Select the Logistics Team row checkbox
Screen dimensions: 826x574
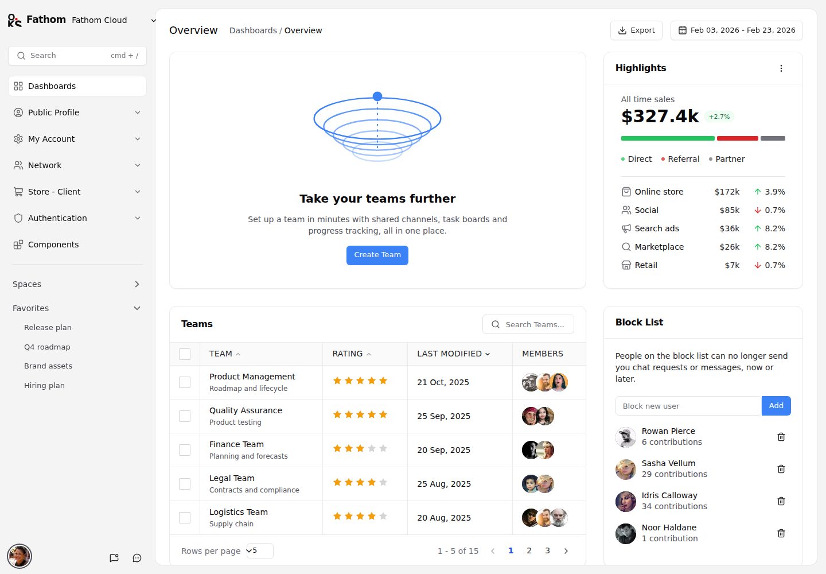click(185, 518)
